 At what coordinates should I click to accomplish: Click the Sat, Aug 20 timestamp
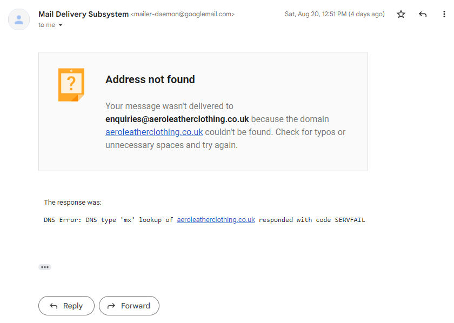(335, 14)
